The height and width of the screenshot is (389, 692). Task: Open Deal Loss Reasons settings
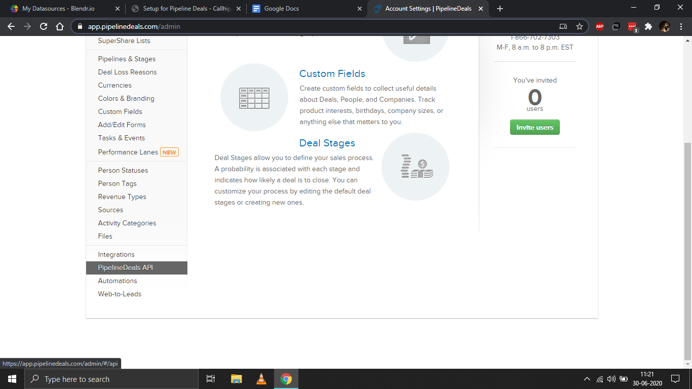point(127,72)
